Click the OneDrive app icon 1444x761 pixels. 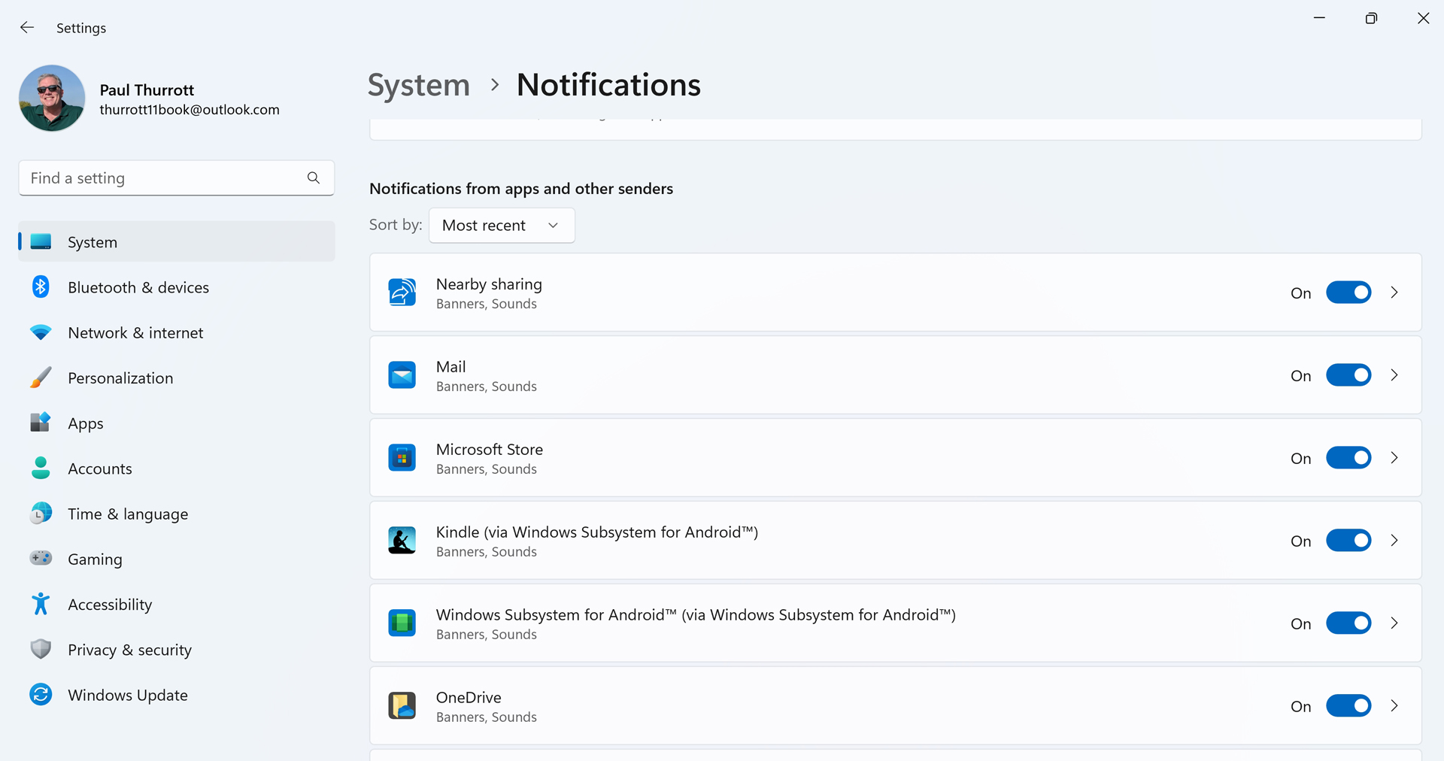(x=402, y=706)
